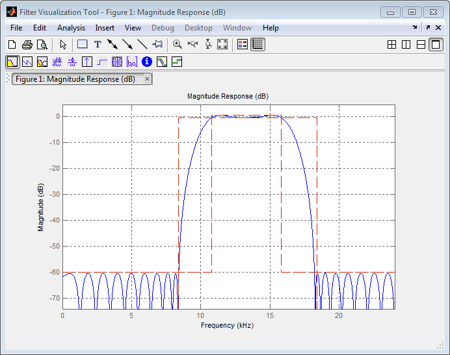The height and width of the screenshot is (355, 450).
Task: Open the Analysis menu
Action: click(71, 28)
